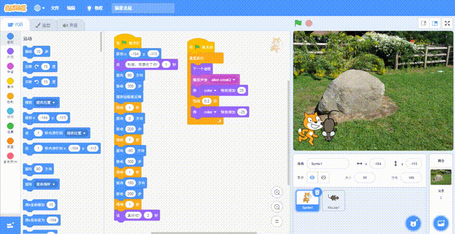Open the add extension button
Viewport: 455px width, 234px height.
coord(10,226)
